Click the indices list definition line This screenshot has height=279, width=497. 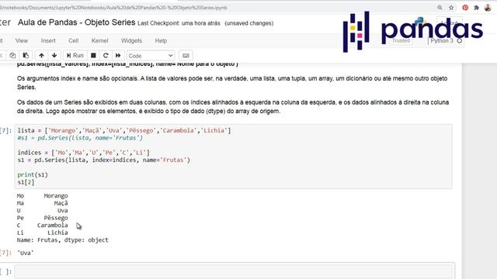click(83, 153)
